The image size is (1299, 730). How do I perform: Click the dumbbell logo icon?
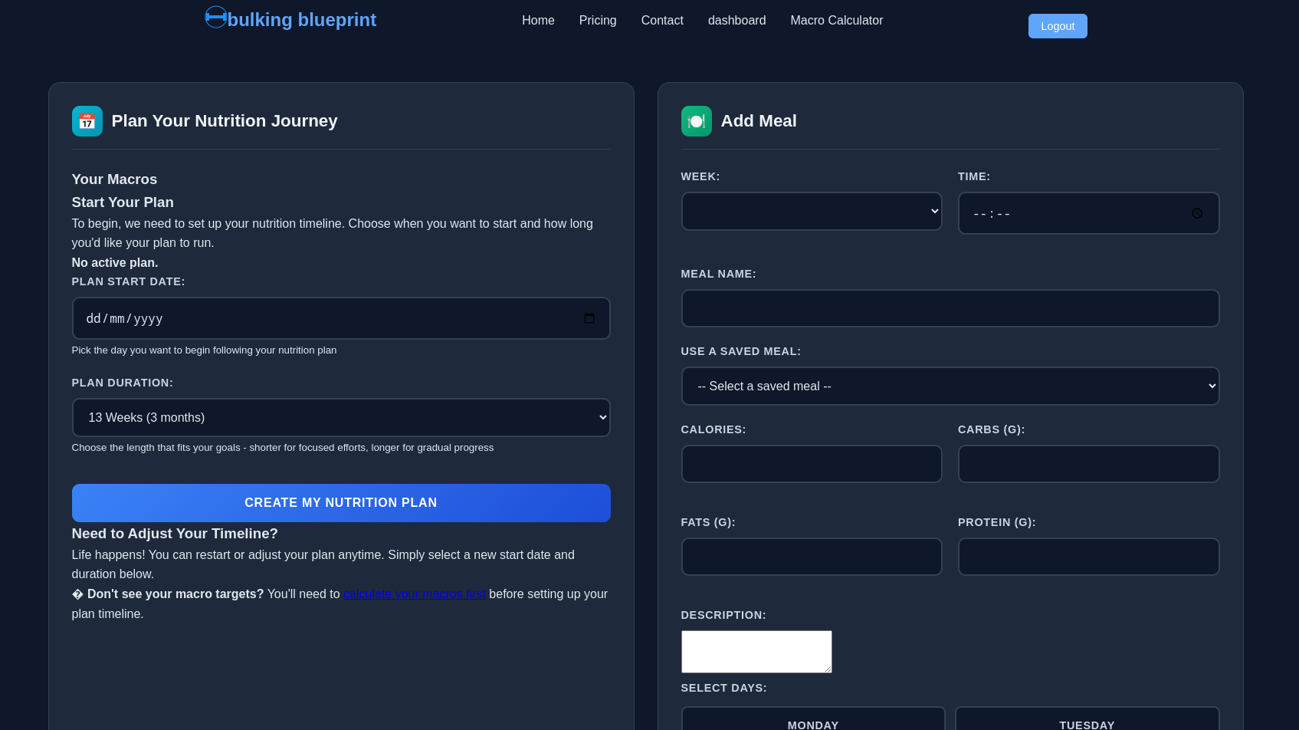click(216, 17)
